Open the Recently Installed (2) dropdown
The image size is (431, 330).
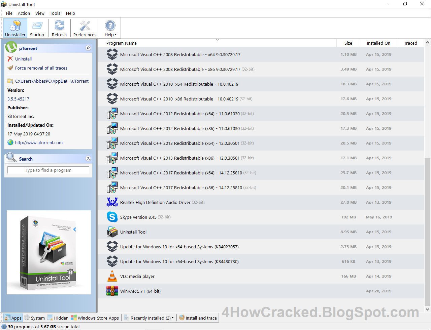pos(149,318)
